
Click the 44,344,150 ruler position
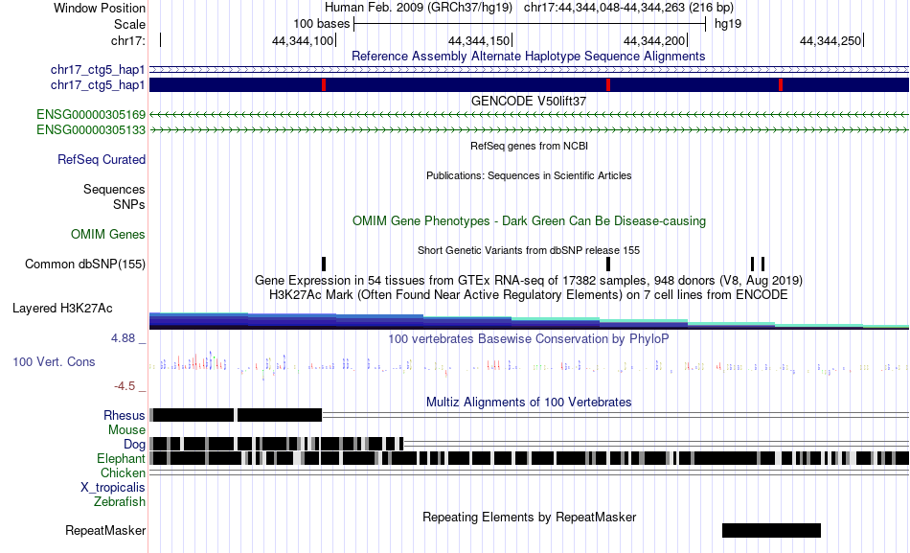(x=479, y=40)
